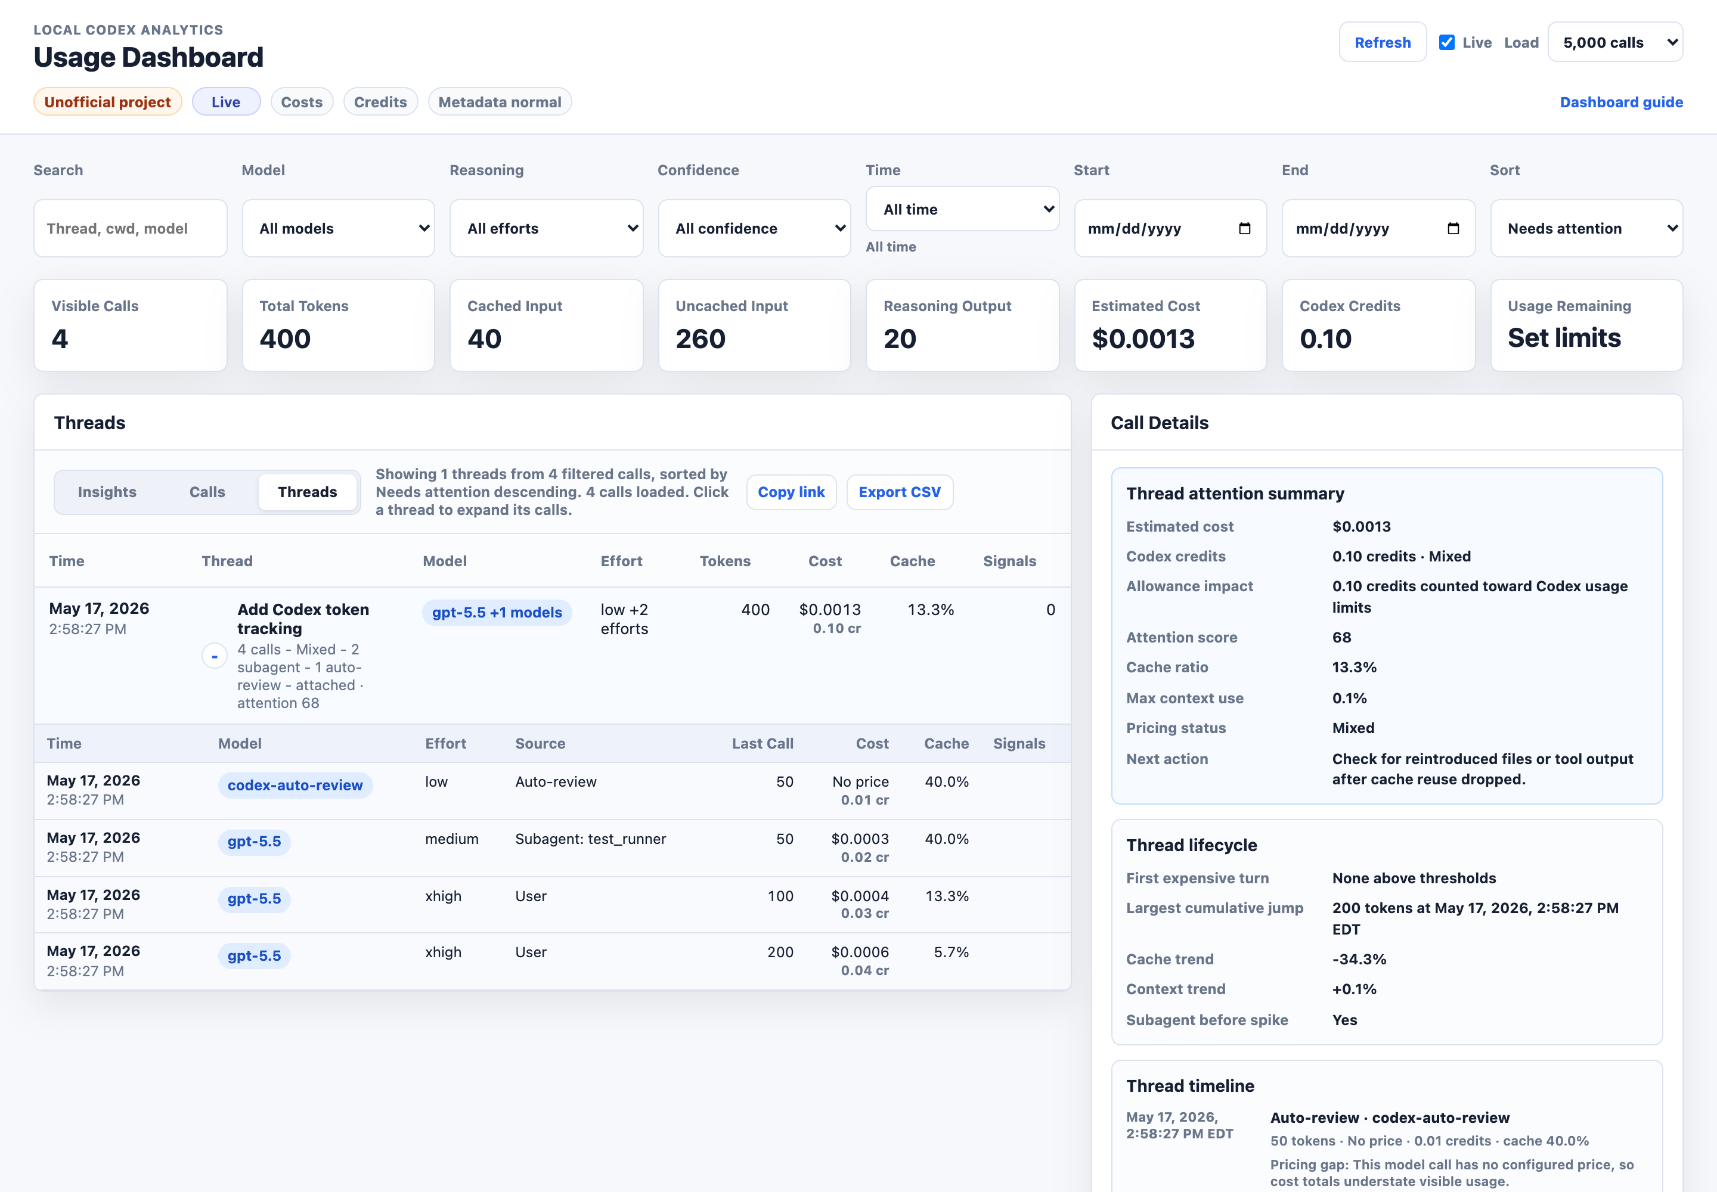Click the Visible Calls card

click(x=130, y=325)
